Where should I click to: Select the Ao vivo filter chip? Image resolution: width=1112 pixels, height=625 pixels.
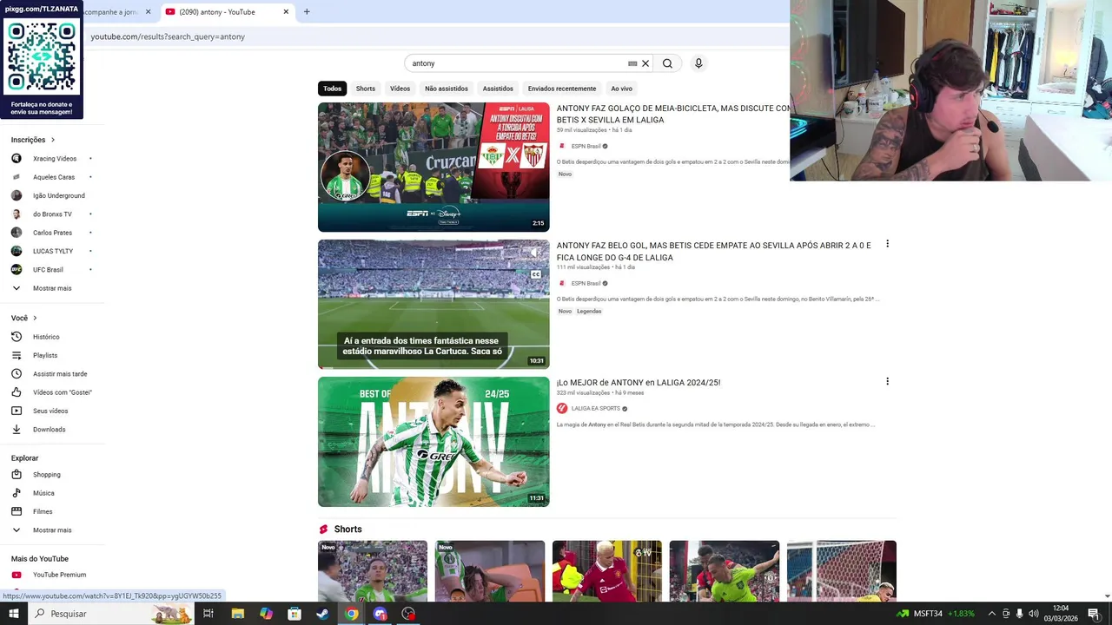pos(621,89)
